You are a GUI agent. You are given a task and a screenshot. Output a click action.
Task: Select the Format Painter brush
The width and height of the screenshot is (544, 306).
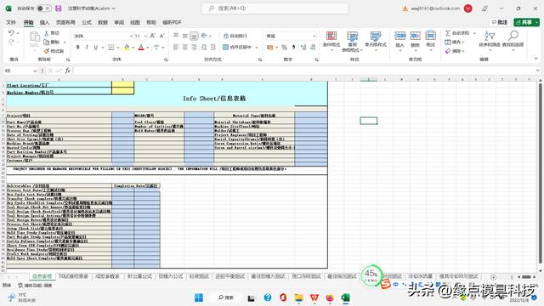[47, 51]
